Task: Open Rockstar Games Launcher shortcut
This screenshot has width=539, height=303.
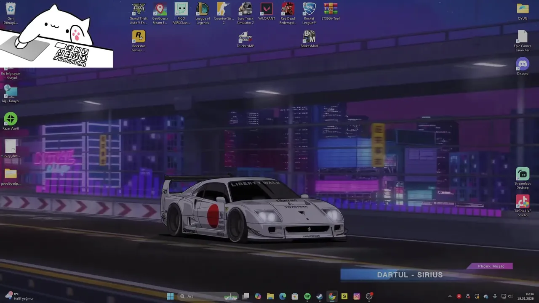Action: point(139,41)
